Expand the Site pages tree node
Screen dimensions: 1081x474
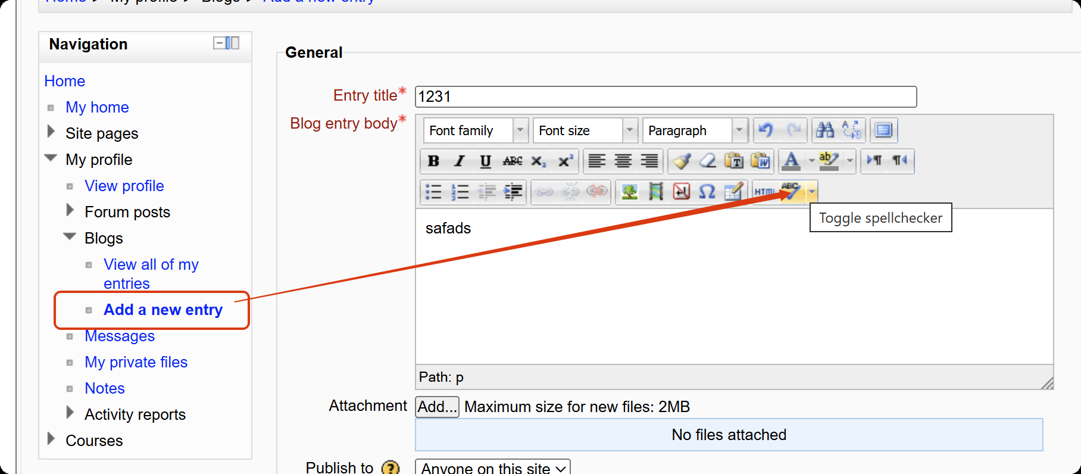coord(51,132)
